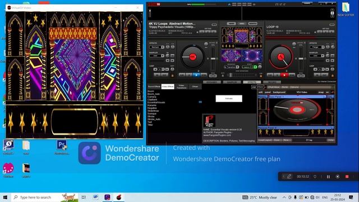The width and height of the screenshot is (359, 202).
Task: Turn left deck sampler volume knob
Action: coord(168,56)
